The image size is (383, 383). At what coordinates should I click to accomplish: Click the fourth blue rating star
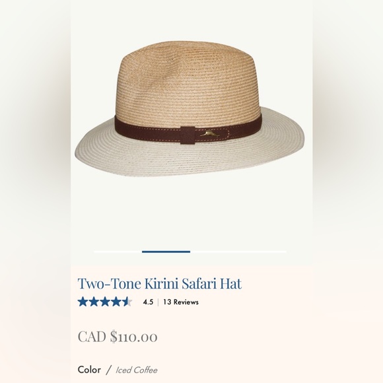(x=116, y=302)
